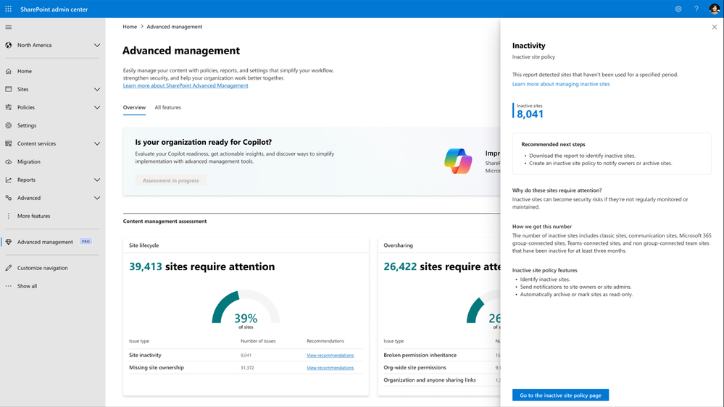Expand the Advanced chevron
This screenshot has height=407, width=724.
97,198
